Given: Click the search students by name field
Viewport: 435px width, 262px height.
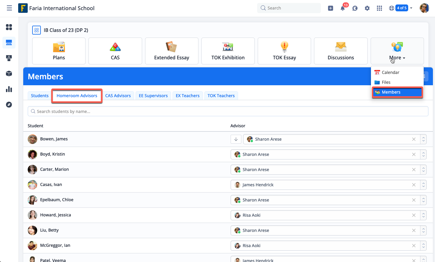Looking at the screenshot, I should click(228, 111).
